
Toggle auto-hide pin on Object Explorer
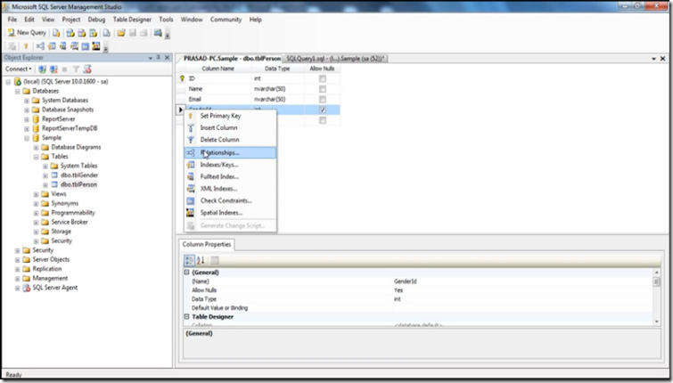(x=159, y=58)
